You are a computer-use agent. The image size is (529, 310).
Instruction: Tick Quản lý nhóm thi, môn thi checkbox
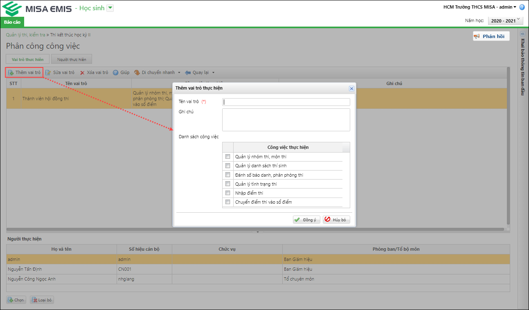click(228, 157)
